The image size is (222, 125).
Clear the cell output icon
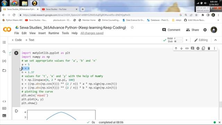[16, 111]
